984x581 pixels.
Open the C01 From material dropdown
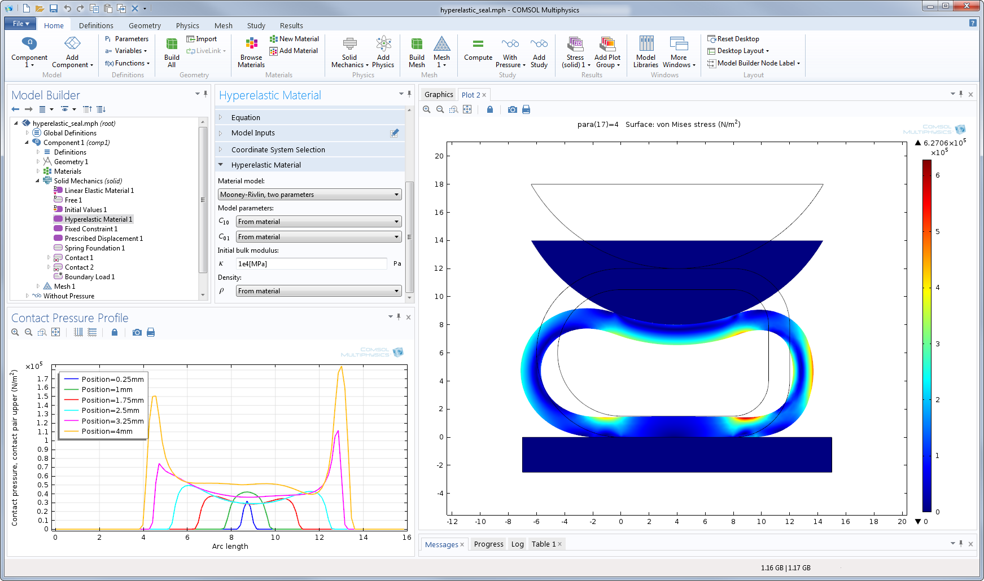[x=319, y=237]
